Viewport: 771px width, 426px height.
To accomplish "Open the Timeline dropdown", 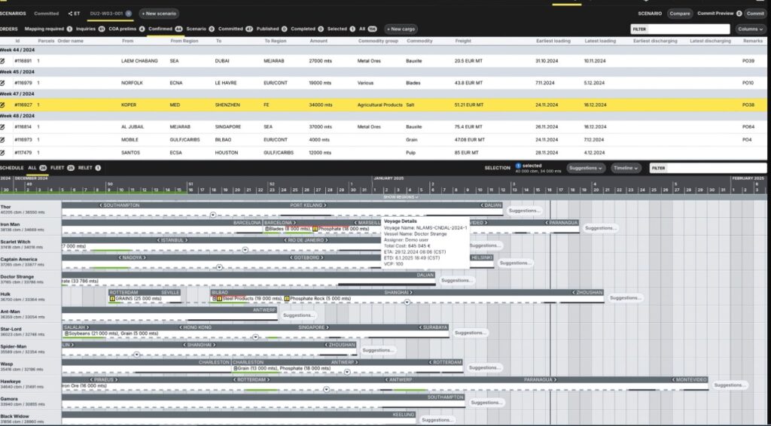I will click(626, 168).
